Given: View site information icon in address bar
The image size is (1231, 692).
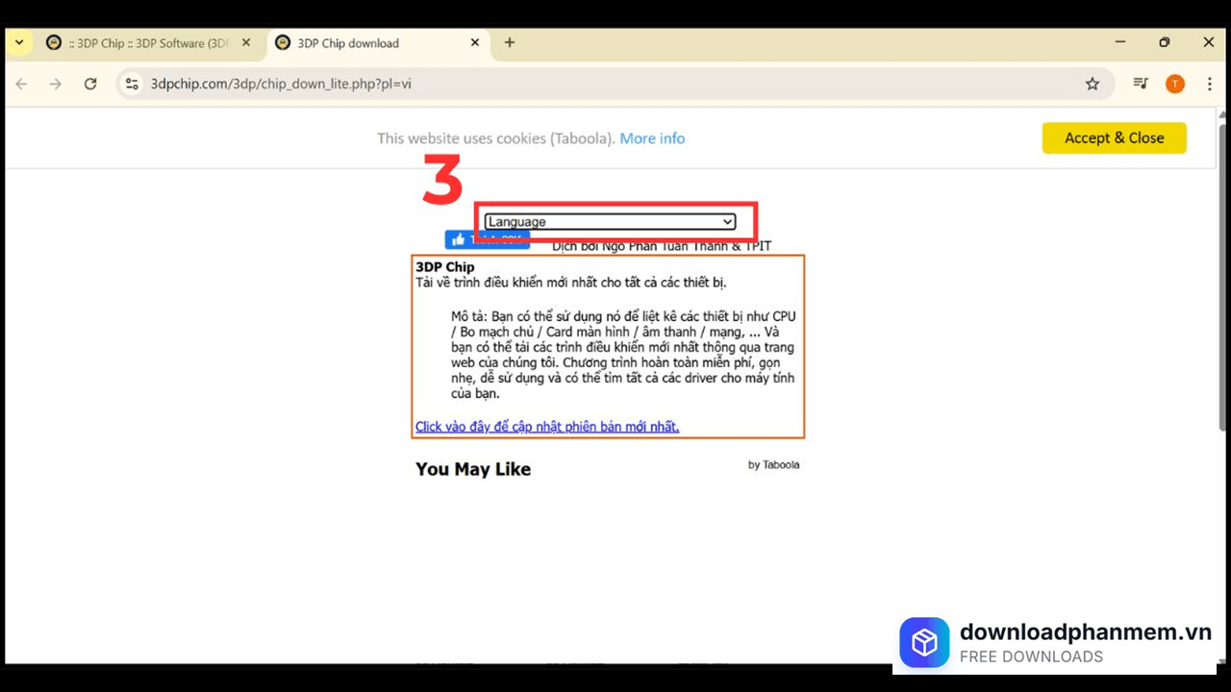Looking at the screenshot, I should point(133,84).
